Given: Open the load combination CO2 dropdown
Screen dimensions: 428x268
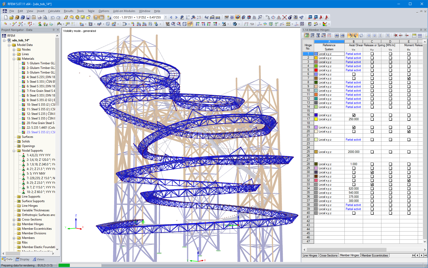Looking at the screenshot, I should tap(166, 17).
